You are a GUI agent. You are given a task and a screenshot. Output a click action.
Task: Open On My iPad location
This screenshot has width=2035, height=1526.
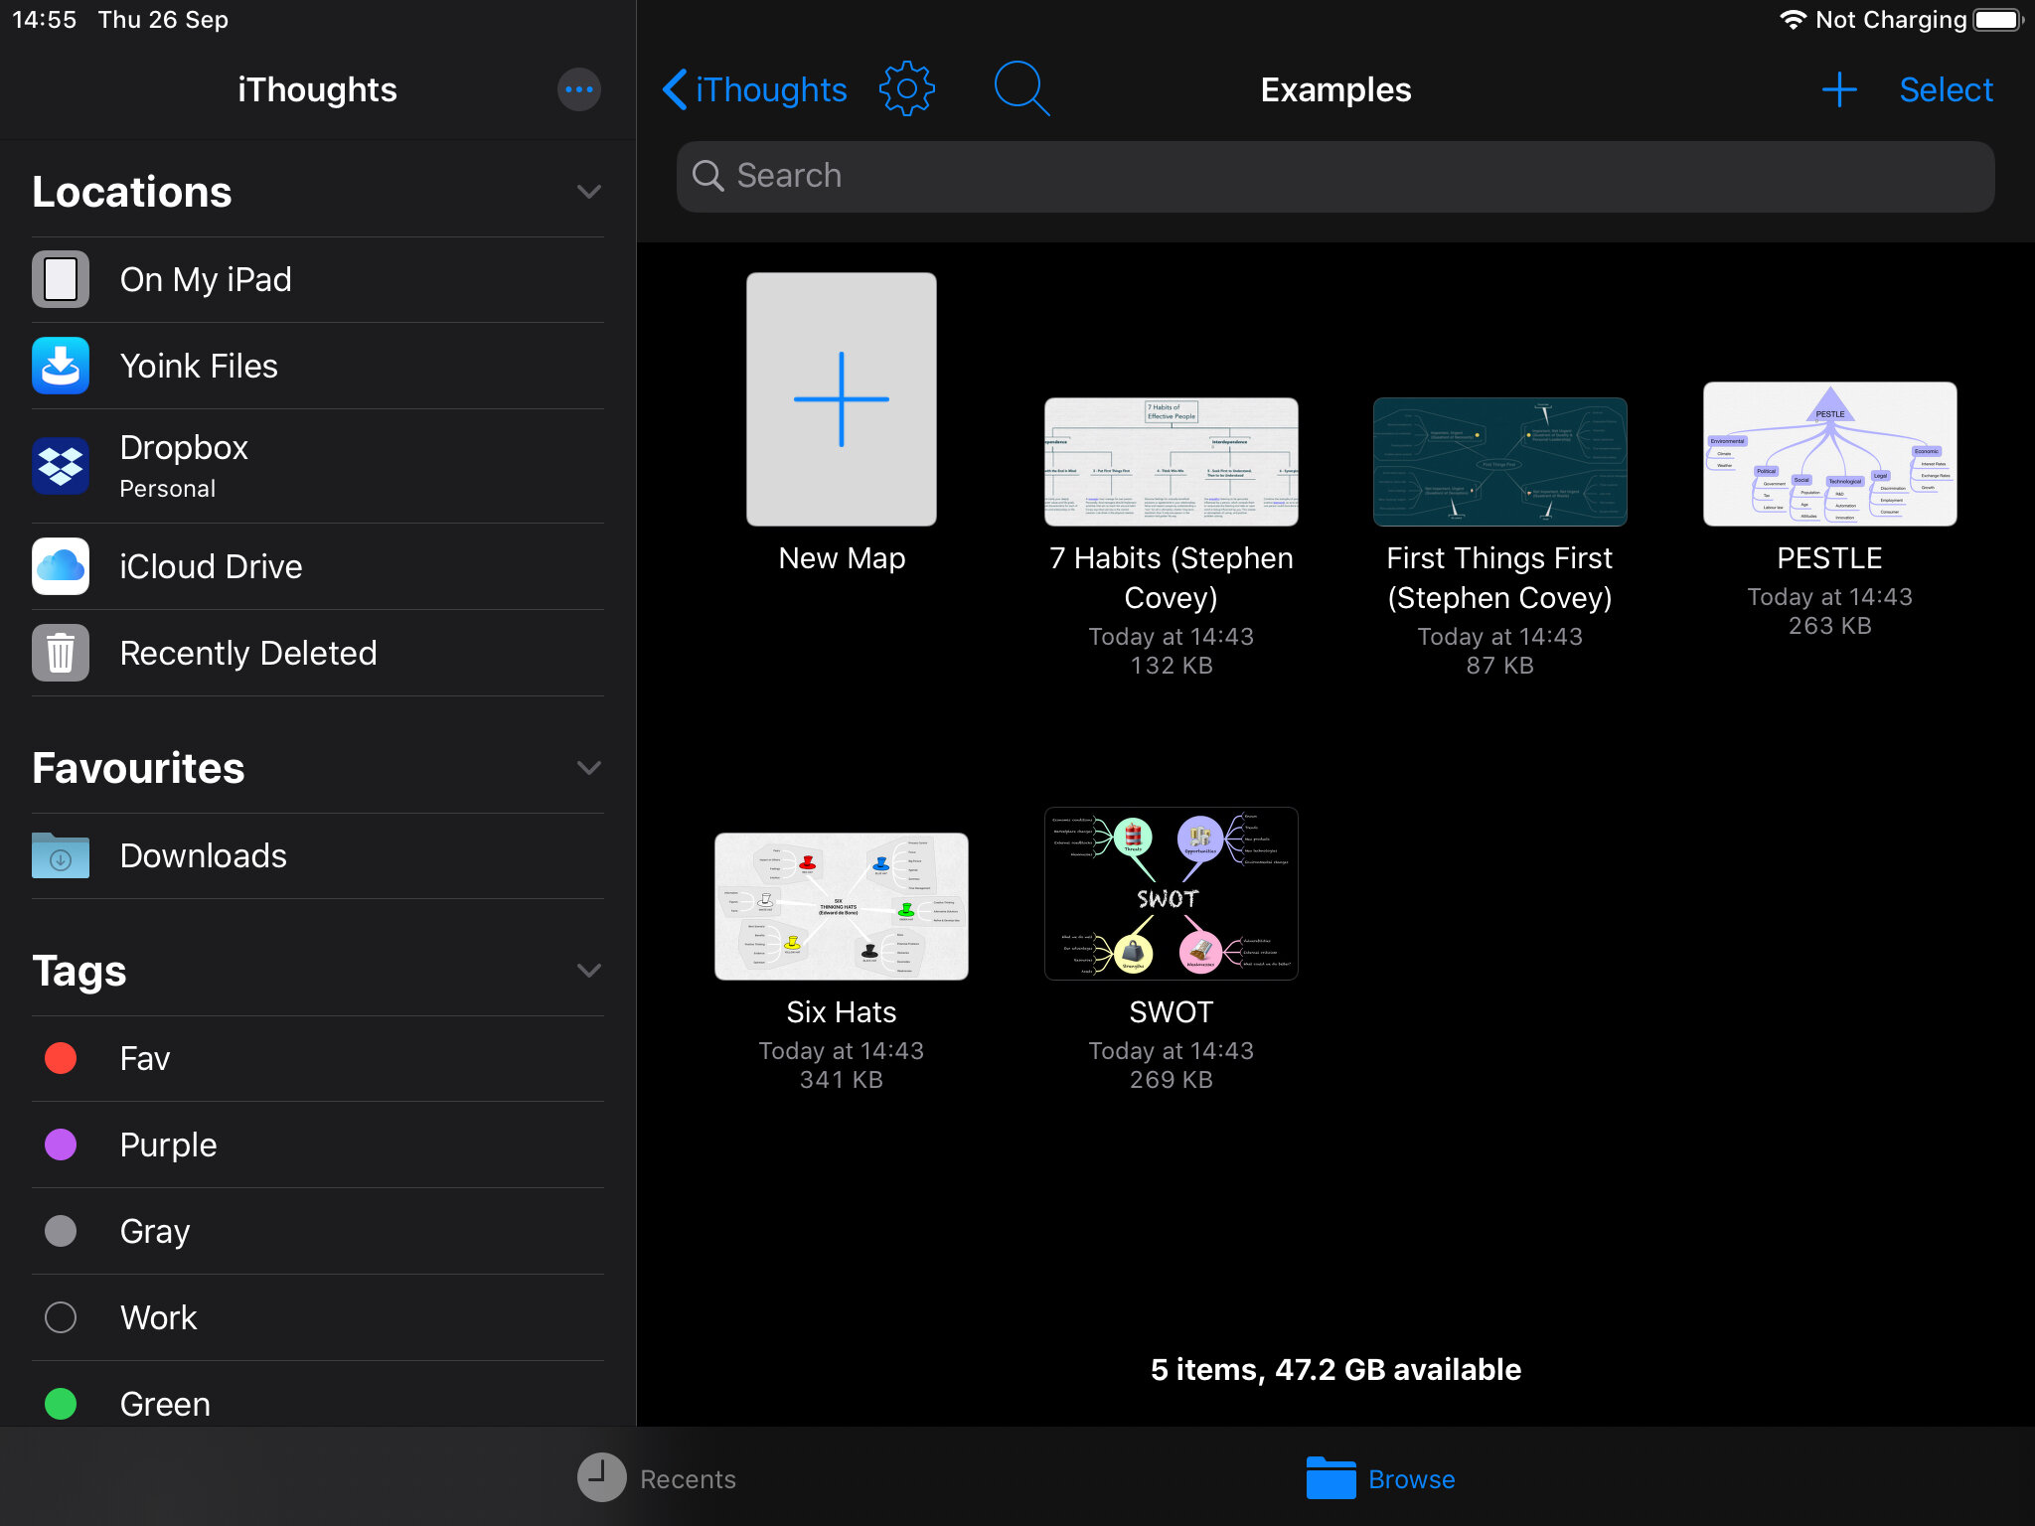pyautogui.click(x=318, y=279)
